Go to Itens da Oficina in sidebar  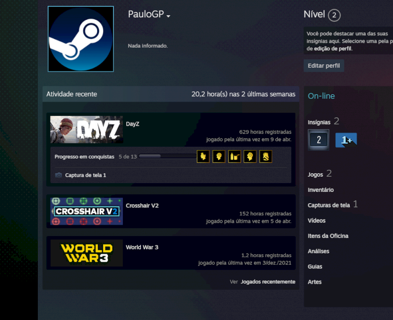[328, 236]
